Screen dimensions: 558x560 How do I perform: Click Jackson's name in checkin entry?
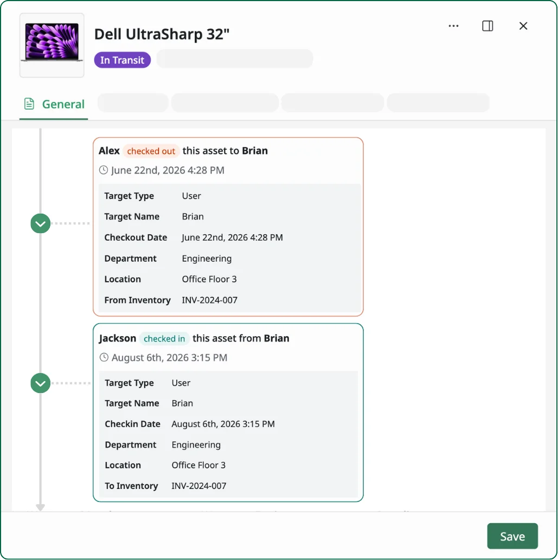coord(118,338)
